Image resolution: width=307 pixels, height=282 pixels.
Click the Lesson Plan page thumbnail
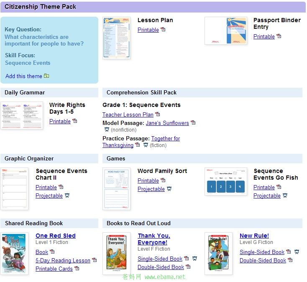[117, 38]
